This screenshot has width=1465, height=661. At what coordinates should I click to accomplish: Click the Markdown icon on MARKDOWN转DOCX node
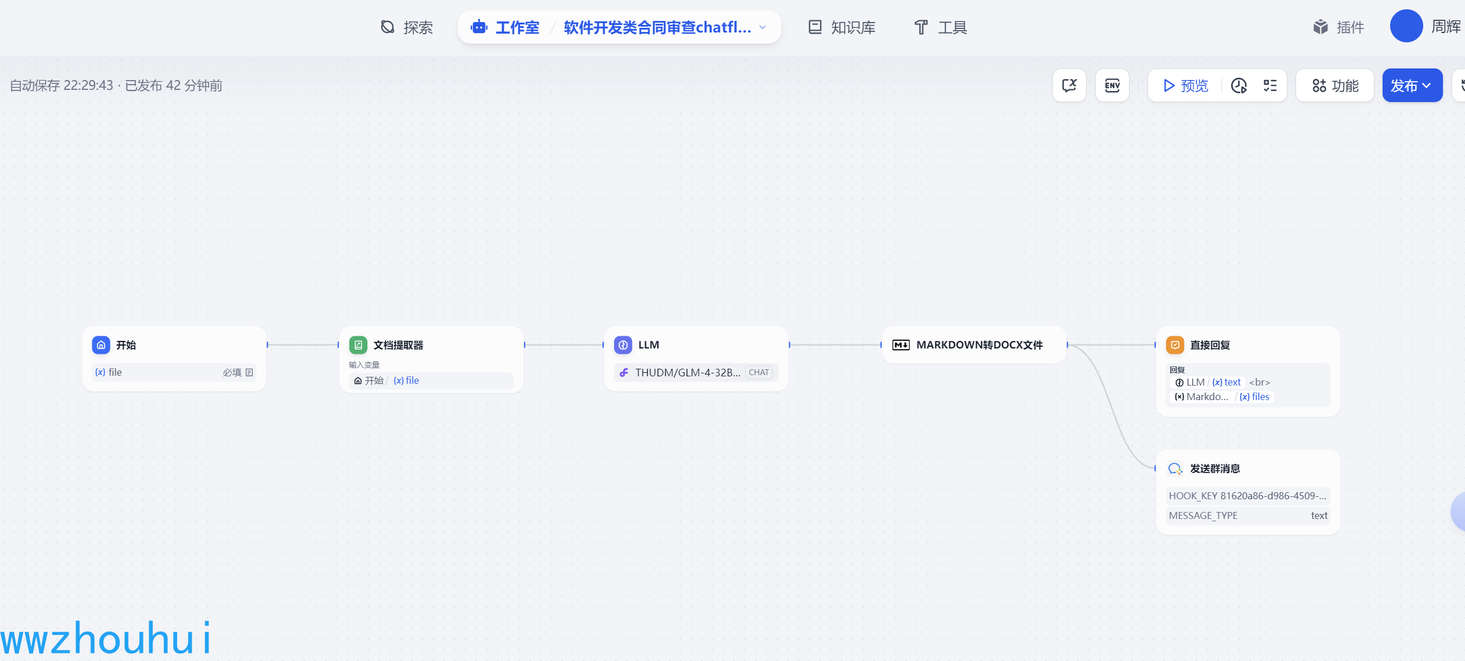(901, 345)
